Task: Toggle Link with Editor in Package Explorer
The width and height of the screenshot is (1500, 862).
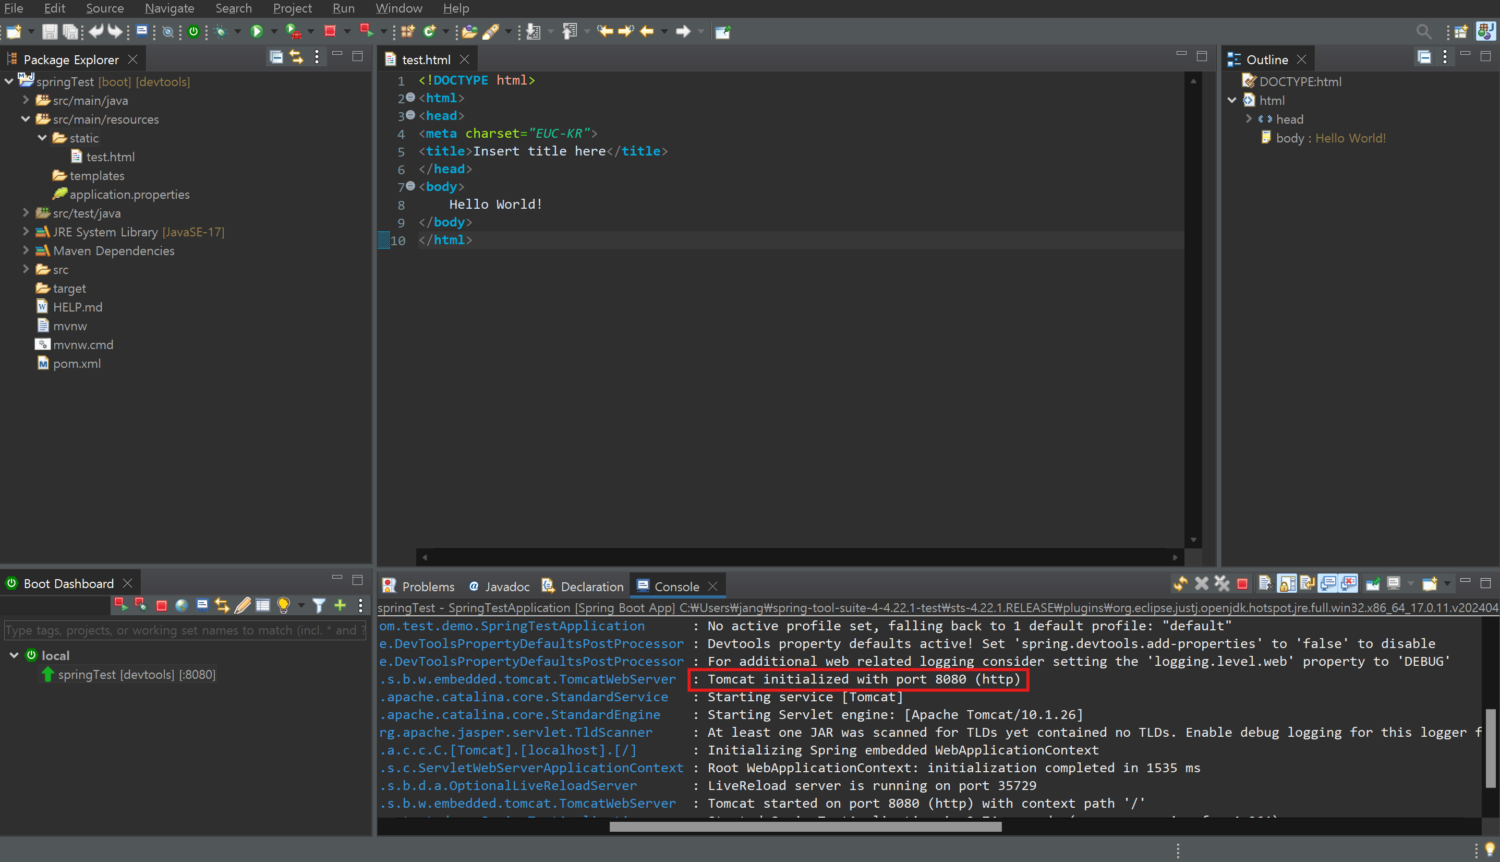Action: (x=296, y=57)
